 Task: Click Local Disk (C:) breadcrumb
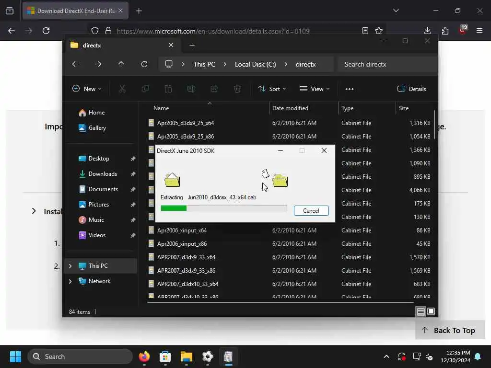click(255, 64)
